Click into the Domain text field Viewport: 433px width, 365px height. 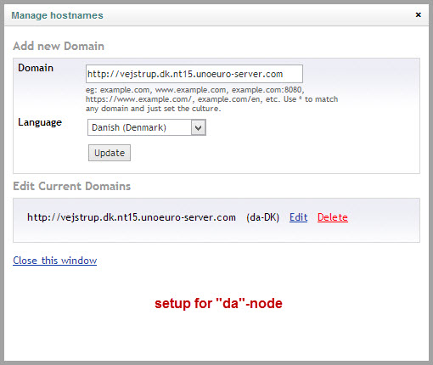(194, 74)
